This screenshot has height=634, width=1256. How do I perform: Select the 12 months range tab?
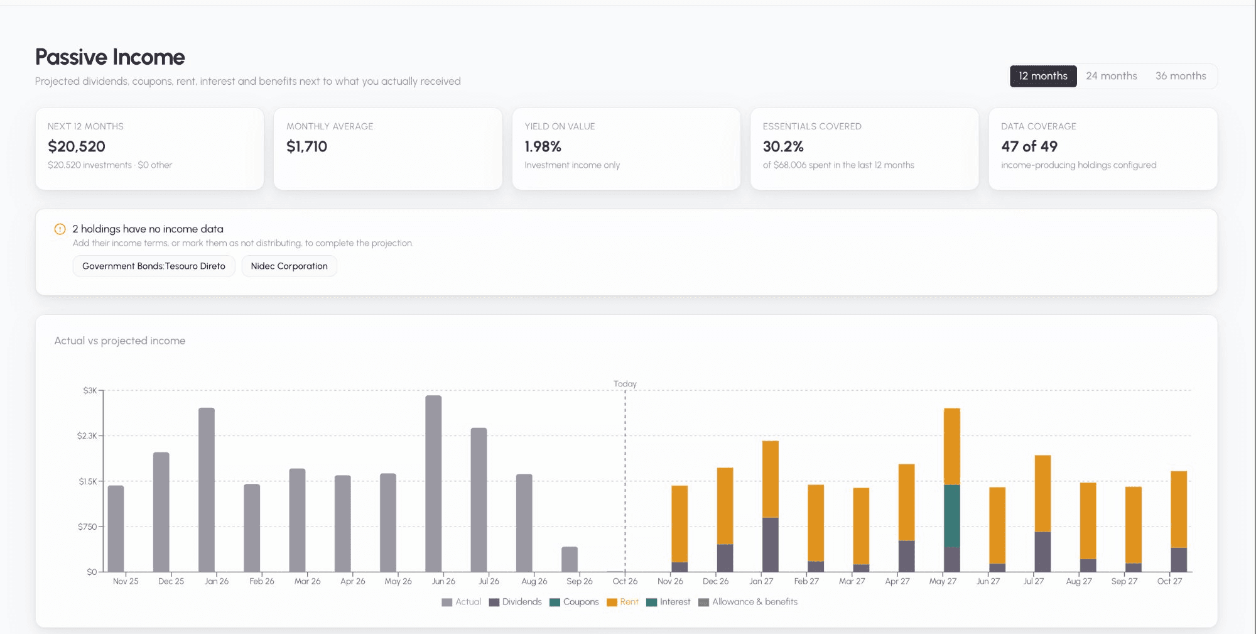coord(1042,76)
